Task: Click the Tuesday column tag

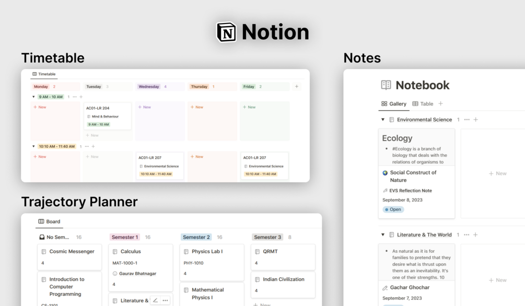Action: click(94, 87)
